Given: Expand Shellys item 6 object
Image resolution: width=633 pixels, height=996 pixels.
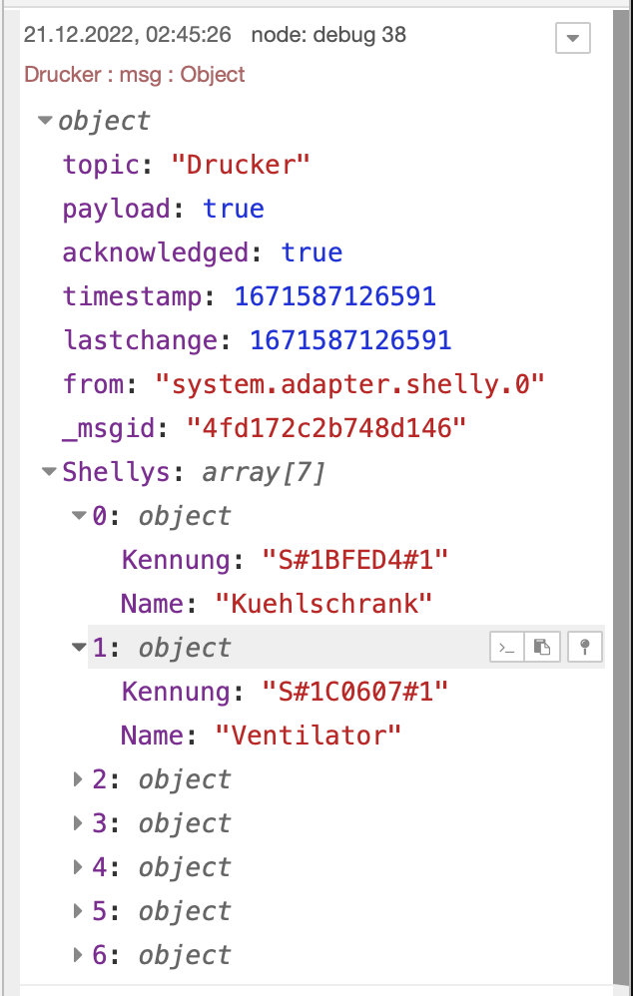Looking at the screenshot, I should pyautogui.click(x=79, y=956).
